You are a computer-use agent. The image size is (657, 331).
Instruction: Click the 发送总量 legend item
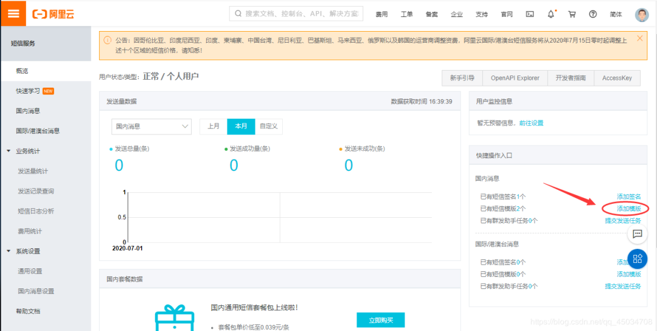coord(129,148)
